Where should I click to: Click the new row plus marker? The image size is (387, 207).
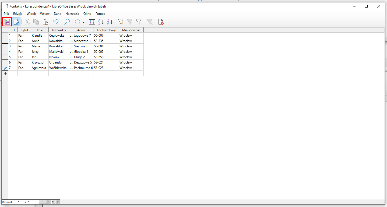[x=5, y=73]
